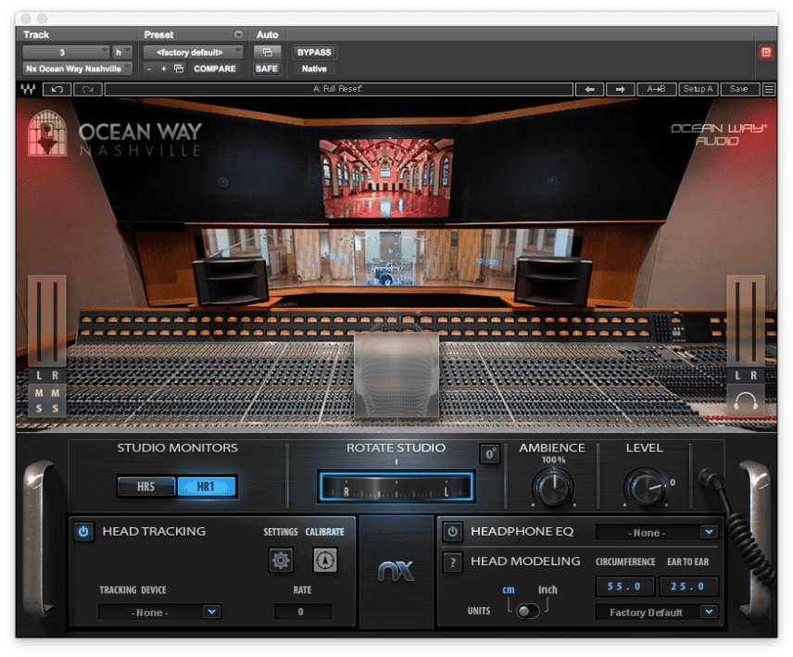Click the Native button
Viewport: 793px width, 657px height.
(314, 69)
